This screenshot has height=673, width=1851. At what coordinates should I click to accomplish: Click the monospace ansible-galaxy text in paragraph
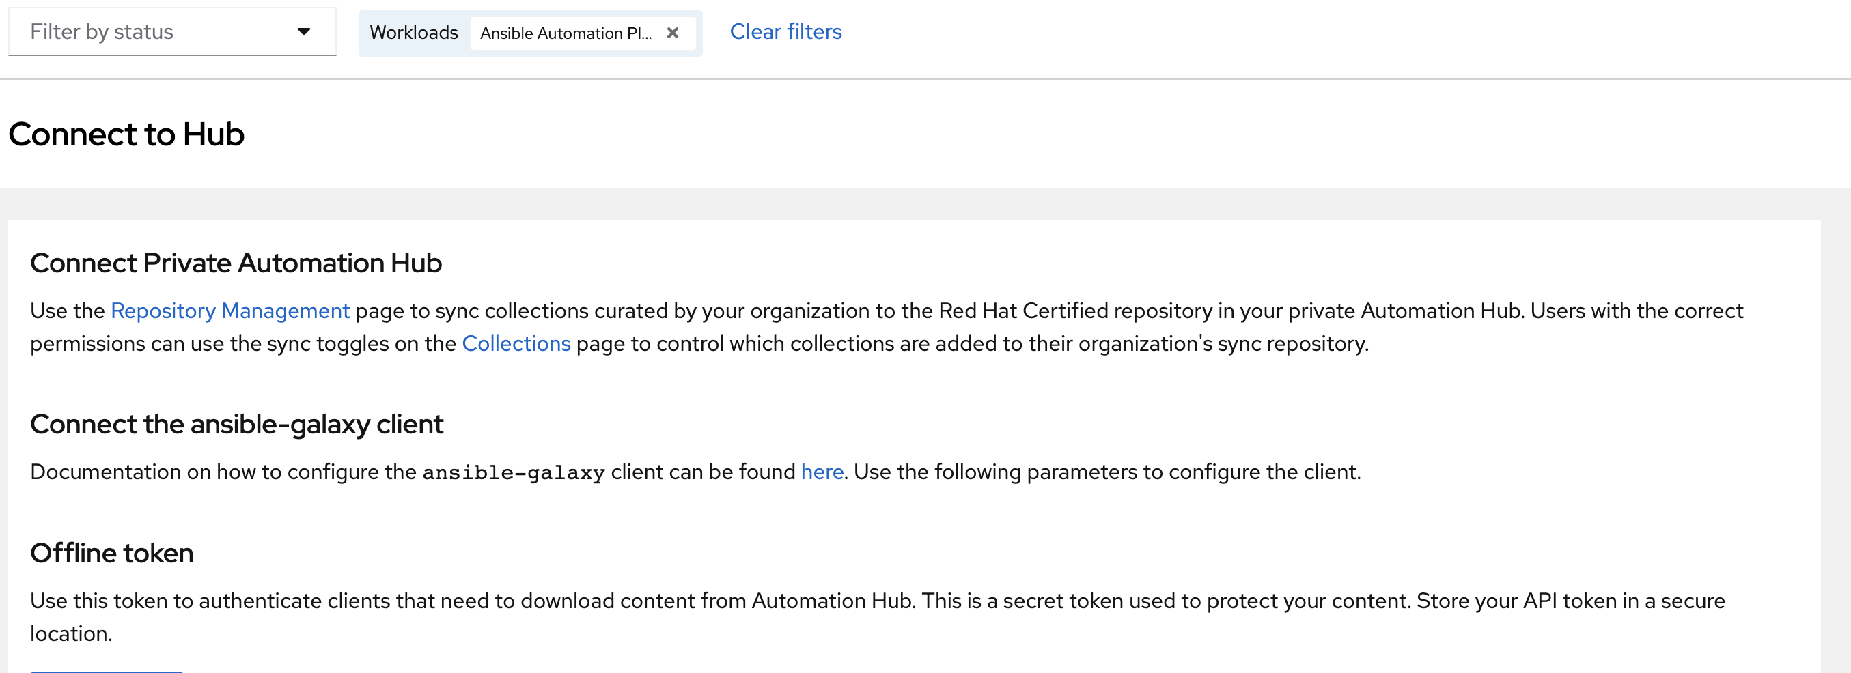pyautogui.click(x=513, y=472)
